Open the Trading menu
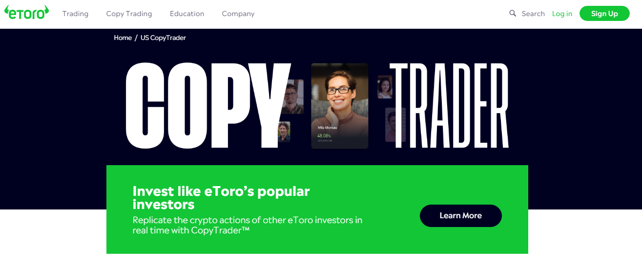This screenshot has height=265, width=642. [x=75, y=14]
